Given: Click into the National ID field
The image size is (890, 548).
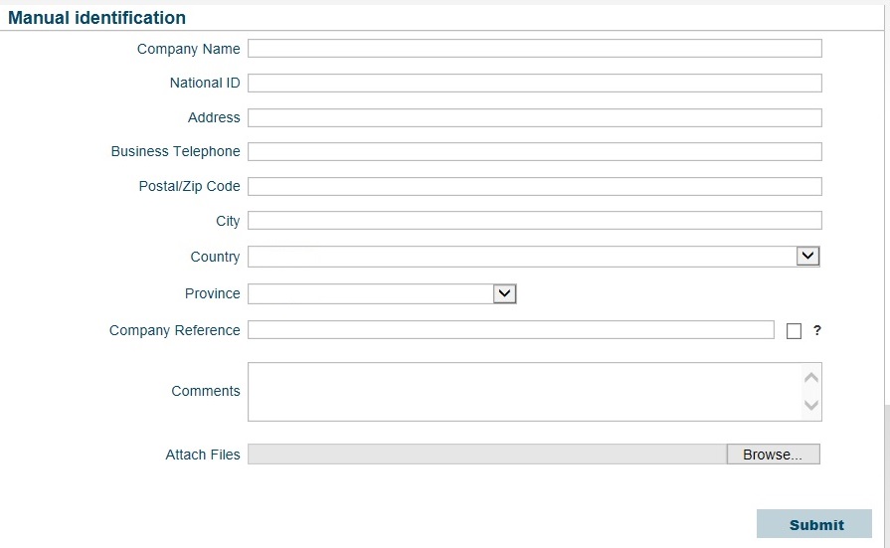Looking at the screenshot, I should (535, 83).
